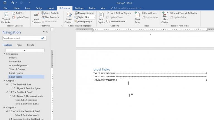Switch to the Mailings tab

(x=79, y=8)
